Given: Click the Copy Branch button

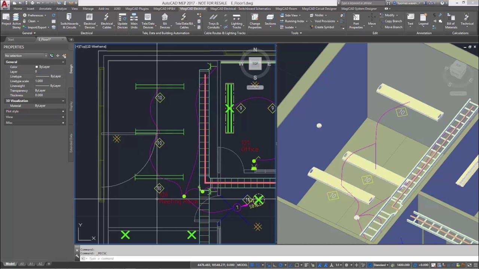Looking at the screenshot, I should (390, 21).
